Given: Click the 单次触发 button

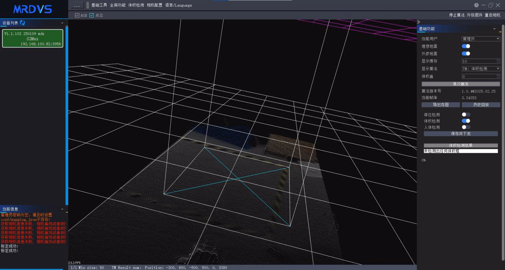Looking at the screenshot, I should (x=461, y=84).
